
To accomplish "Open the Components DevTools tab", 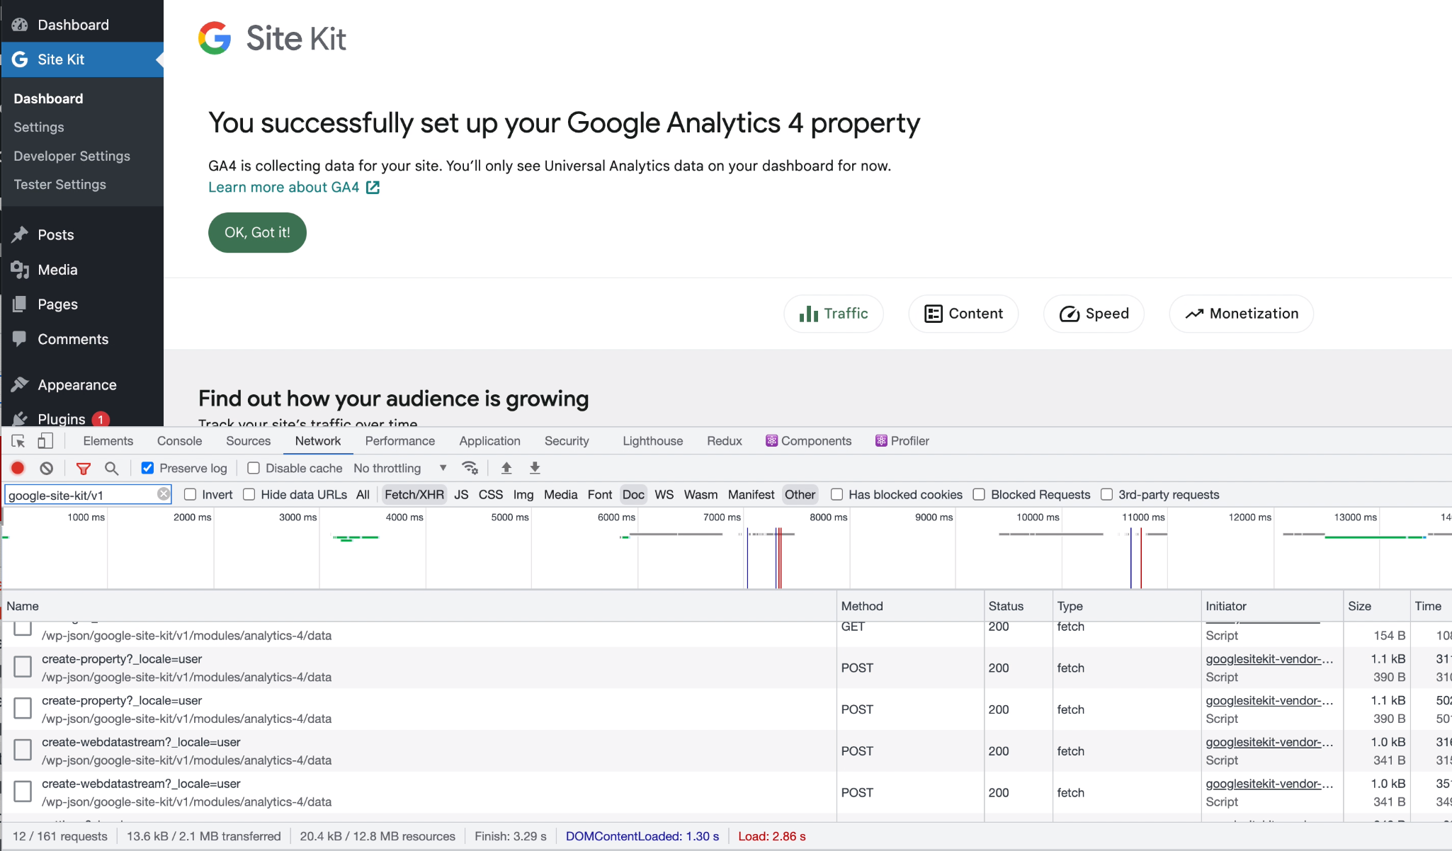I will point(815,440).
